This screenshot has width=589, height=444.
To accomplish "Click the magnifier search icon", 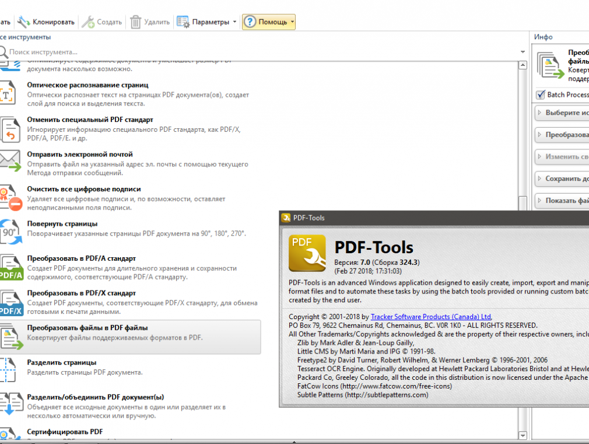I will click(3, 53).
